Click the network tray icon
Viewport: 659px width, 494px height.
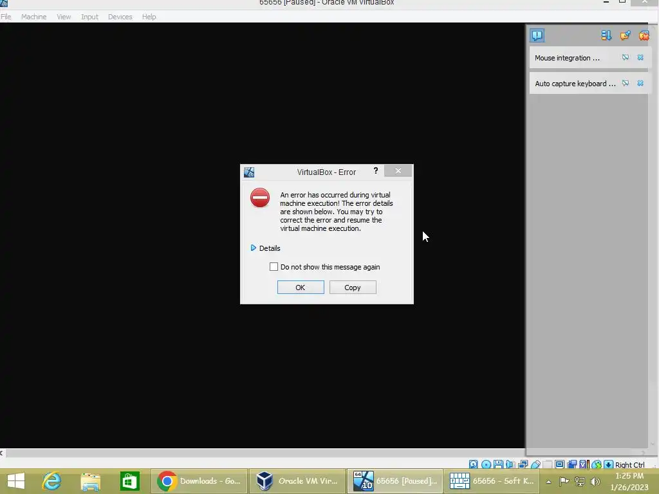[580, 481]
